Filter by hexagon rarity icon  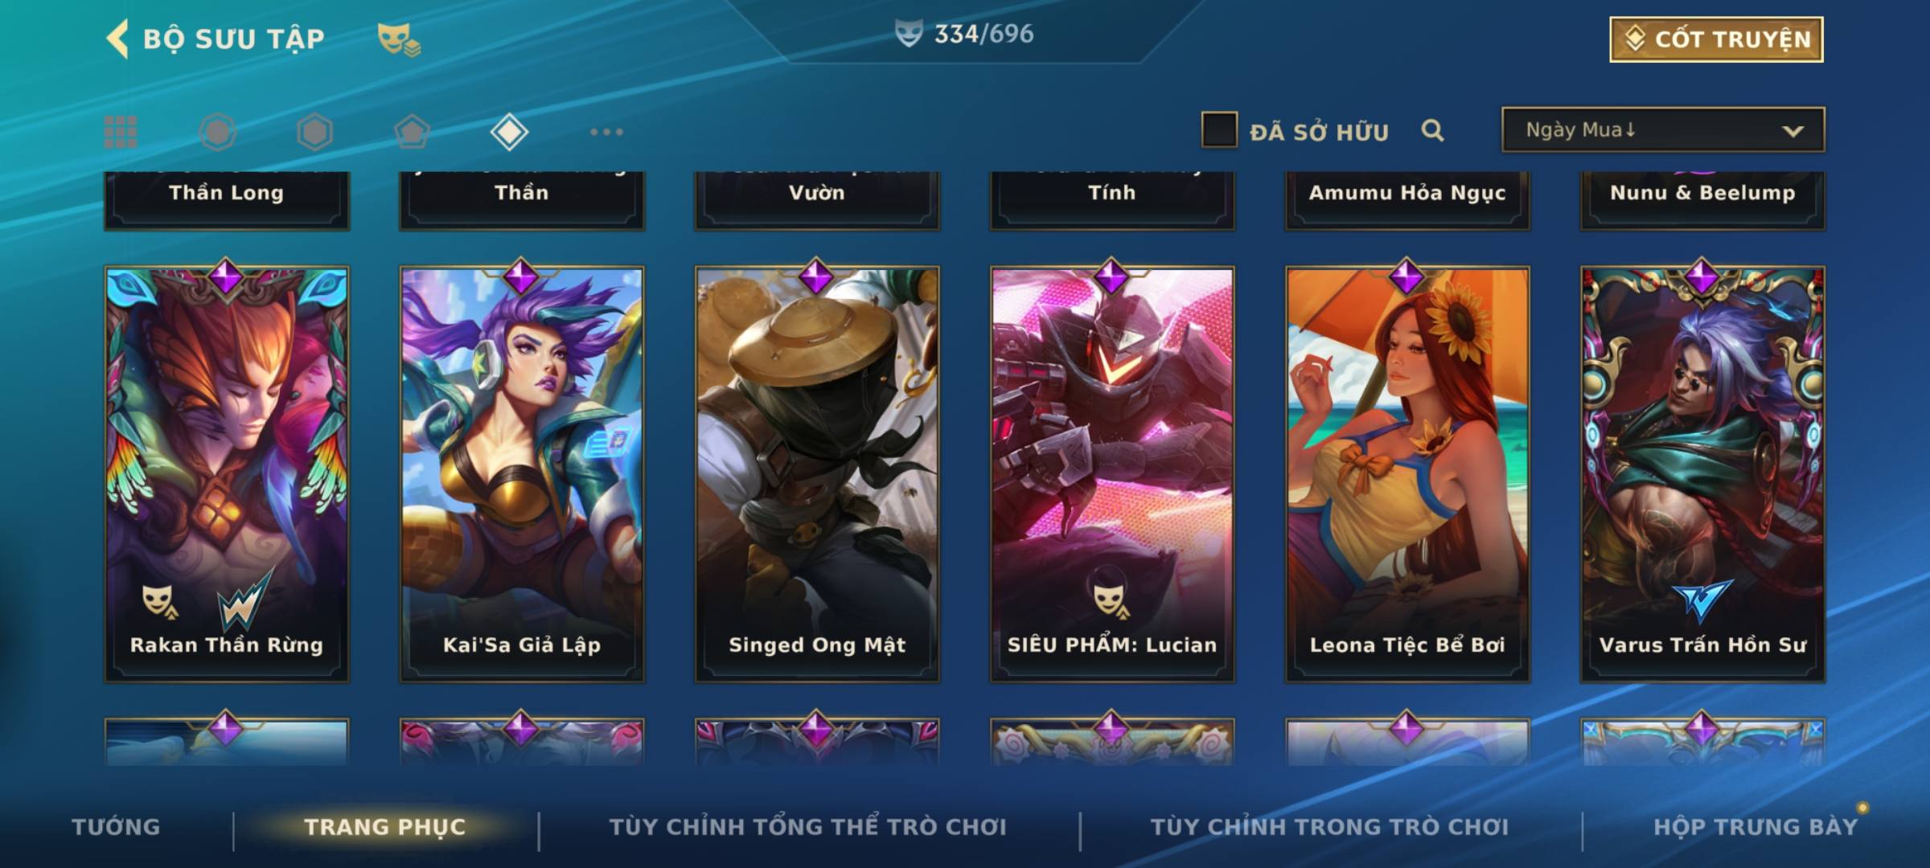[x=314, y=132]
